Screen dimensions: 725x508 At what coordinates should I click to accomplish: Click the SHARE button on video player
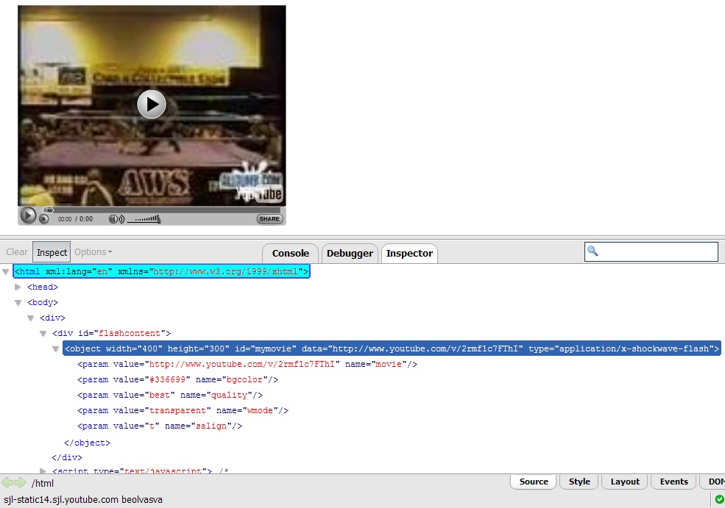269,218
